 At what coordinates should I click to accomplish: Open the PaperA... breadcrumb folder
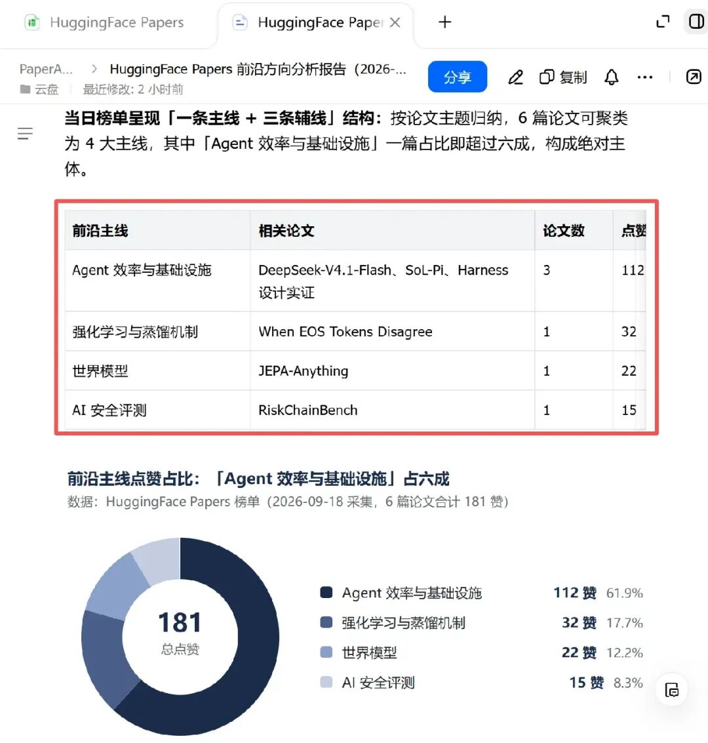pyautogui.click(x=46, y=69)
